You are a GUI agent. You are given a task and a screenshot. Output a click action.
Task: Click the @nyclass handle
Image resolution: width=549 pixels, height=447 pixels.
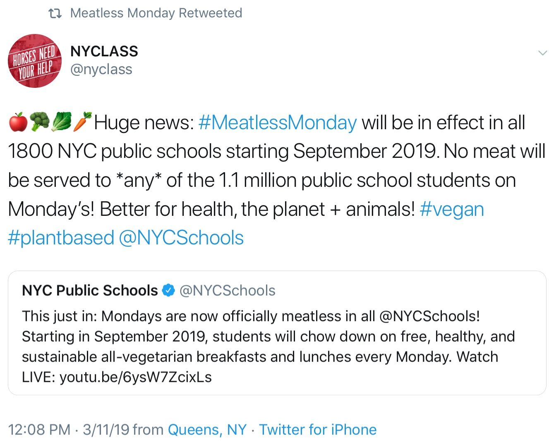(101, 69)
